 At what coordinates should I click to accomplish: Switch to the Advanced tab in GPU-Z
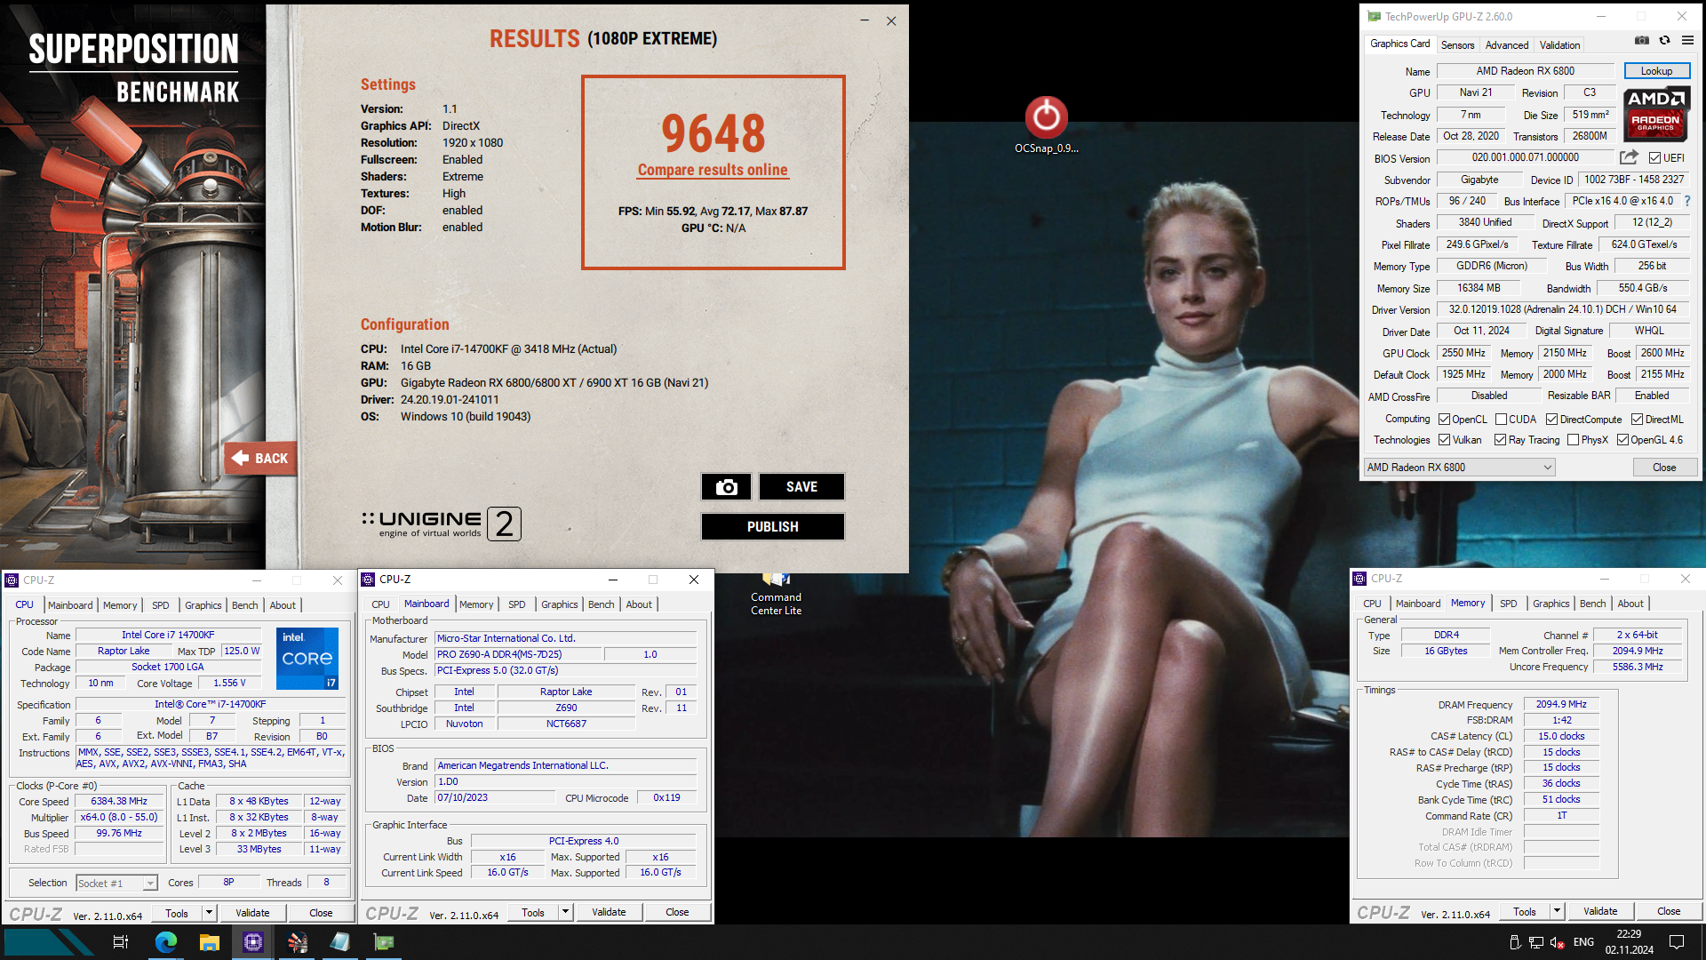coord(1507,45)
